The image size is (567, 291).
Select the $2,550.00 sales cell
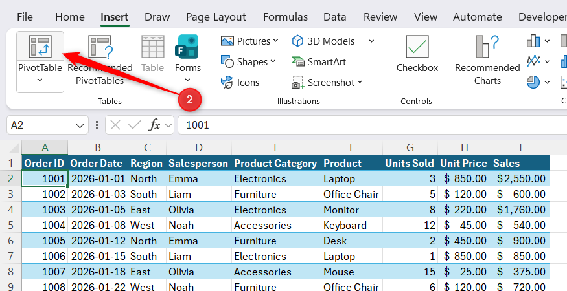pyautogui.click(x=520, y=178)
